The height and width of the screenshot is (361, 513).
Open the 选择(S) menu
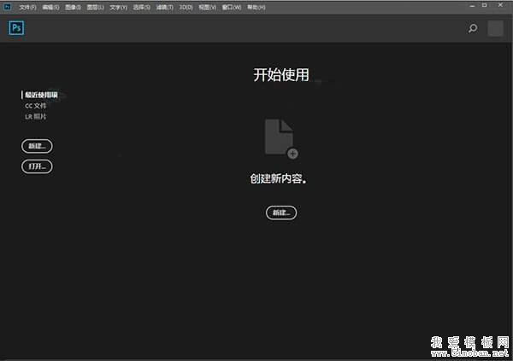pos(140,7)
